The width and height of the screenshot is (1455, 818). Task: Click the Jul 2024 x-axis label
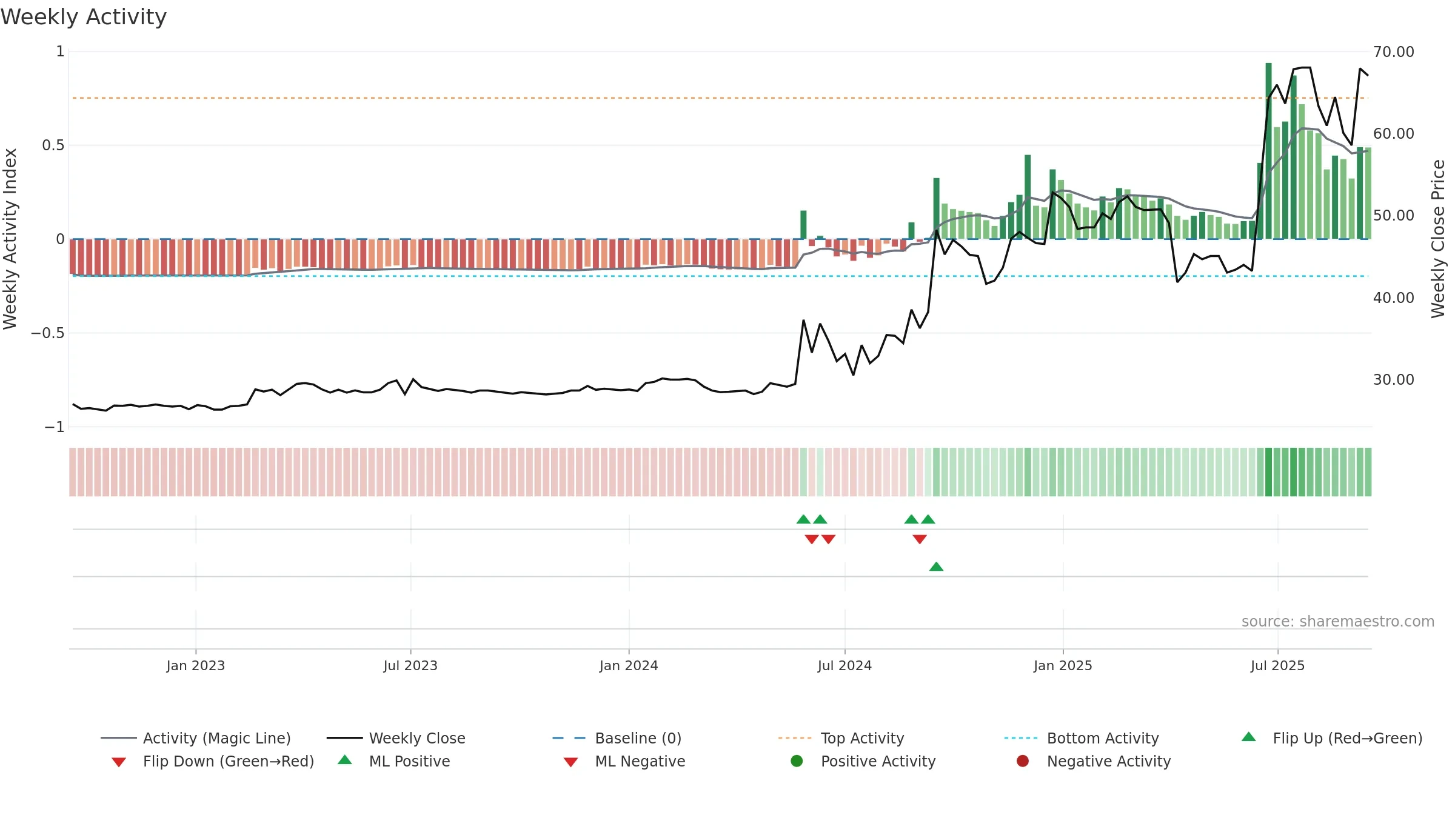(845, 665)
